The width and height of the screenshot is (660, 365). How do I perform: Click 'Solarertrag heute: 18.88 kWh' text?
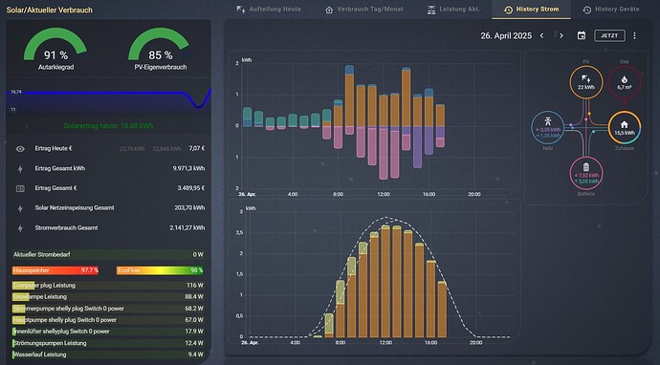click(x=108, y=126)
